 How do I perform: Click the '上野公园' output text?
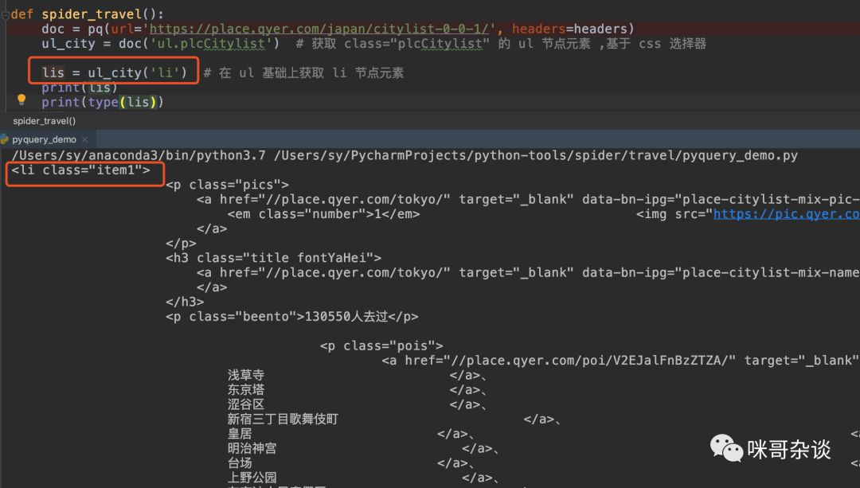[252, 478]
